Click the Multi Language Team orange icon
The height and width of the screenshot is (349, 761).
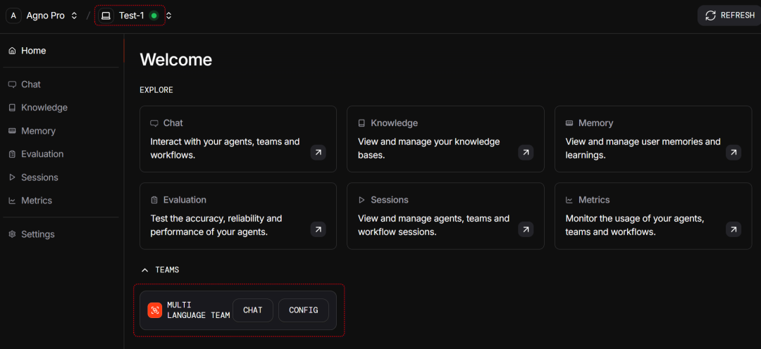(x=154, y=310)
